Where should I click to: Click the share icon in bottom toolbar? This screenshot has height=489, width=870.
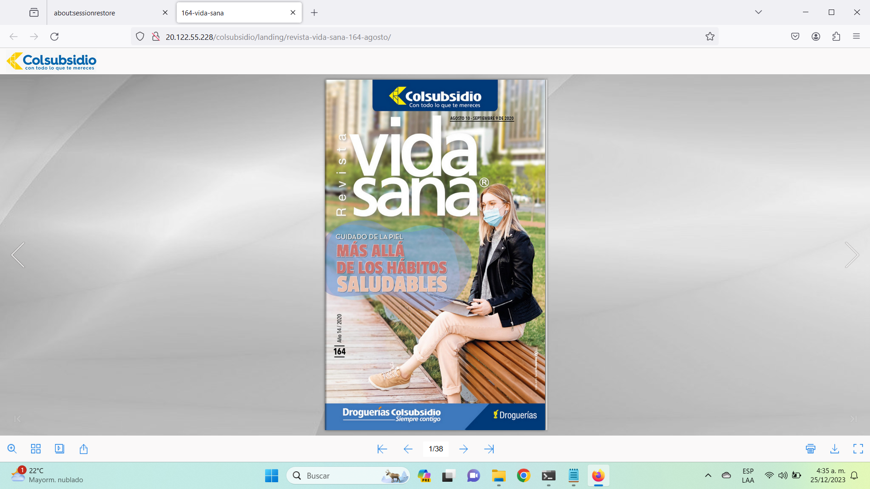(x=83, y=449)
